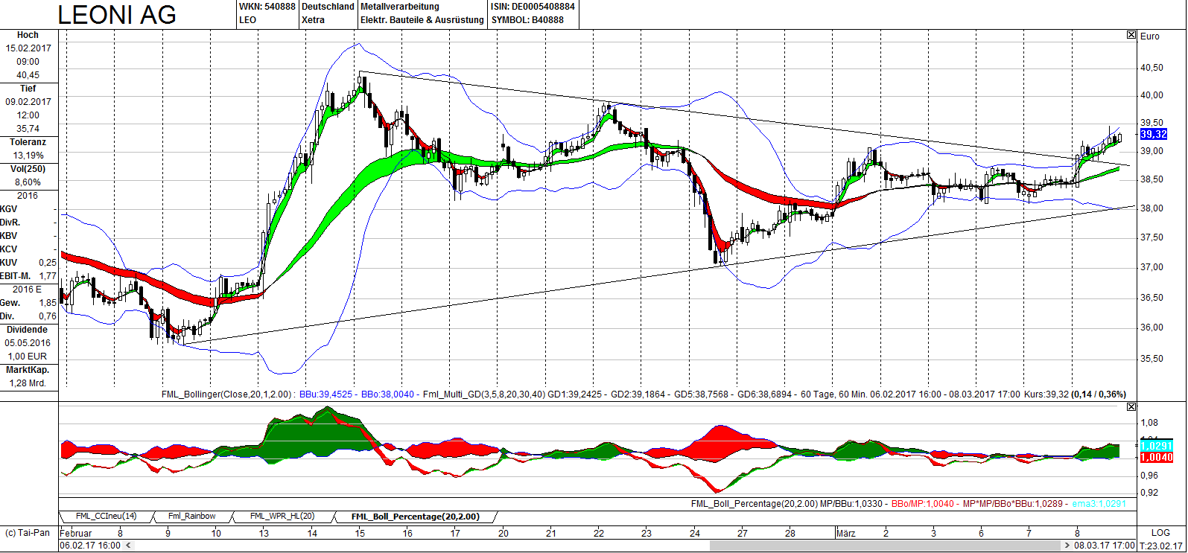The height and width of the screenshot is (553, 1188).
Task: Click the KGV row label
Action: 9,209
